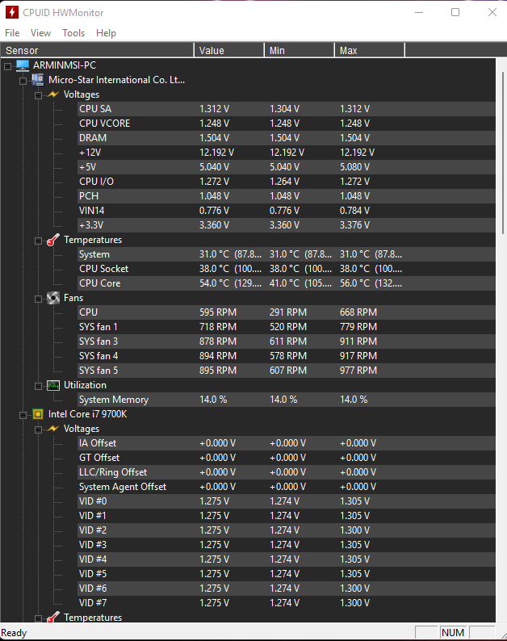Select the CPU I/O row
Viewport: 507px width, 641px height.
tap(287, 182)
